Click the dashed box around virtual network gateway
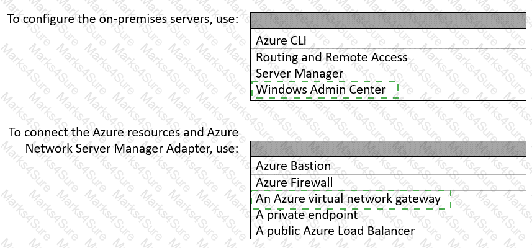Image resolution: width=532 pixels, height=248 pixels. (351, 199)
